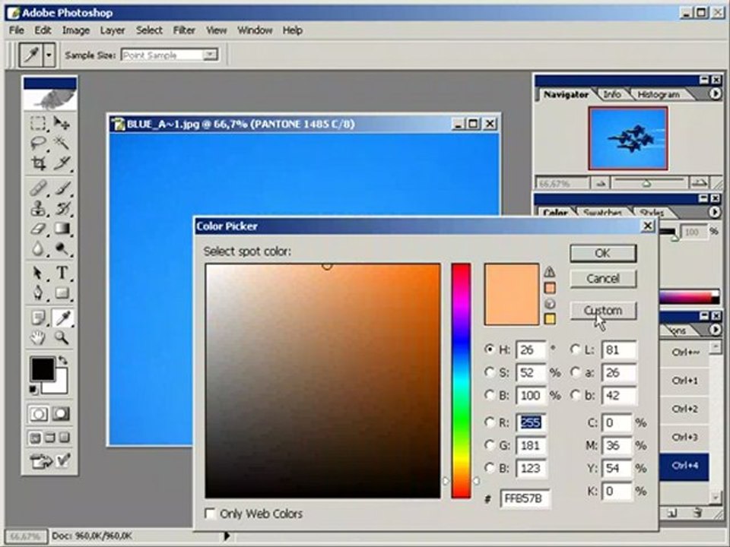Switch to Quick Mask mode
This screenshot has height=547, width=730.
click(61, 414)
